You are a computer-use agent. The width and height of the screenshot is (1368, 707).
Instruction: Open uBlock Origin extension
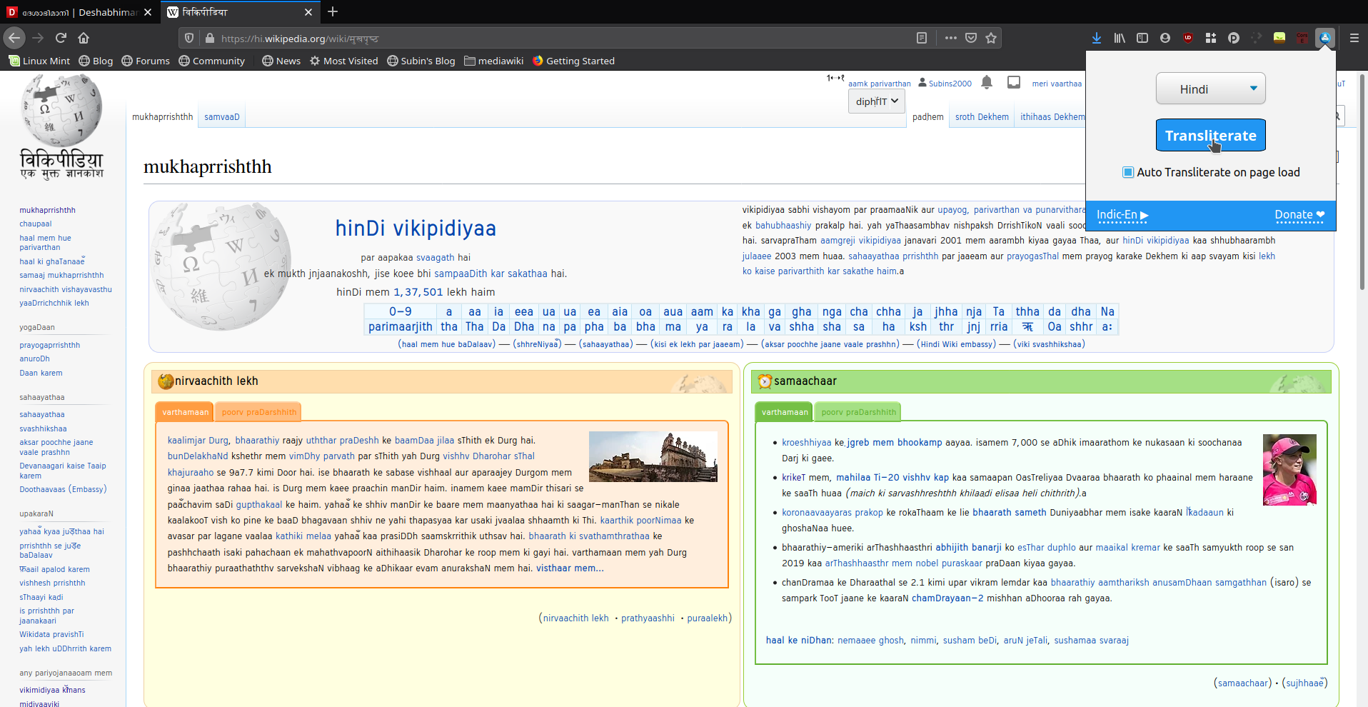coord(1188,38)
